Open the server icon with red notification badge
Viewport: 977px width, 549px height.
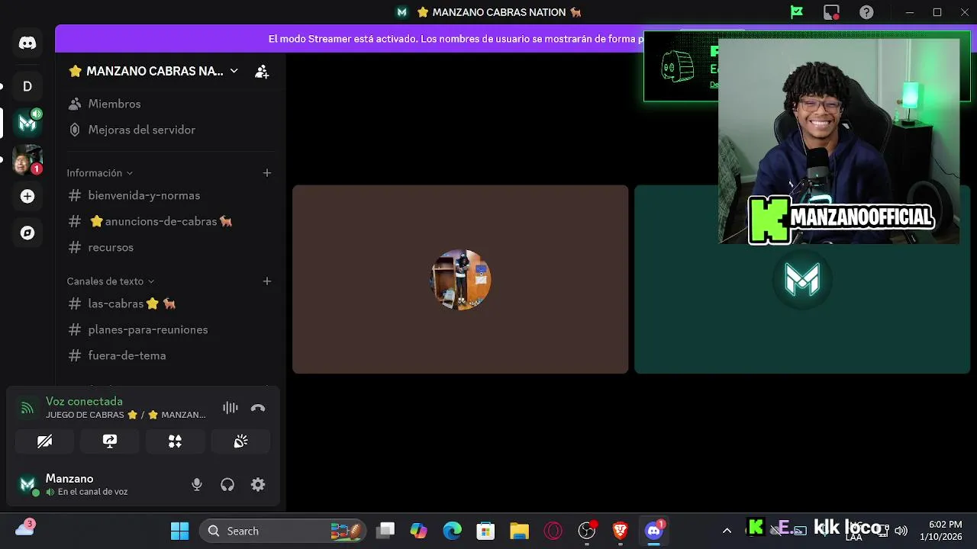[27, 159]
